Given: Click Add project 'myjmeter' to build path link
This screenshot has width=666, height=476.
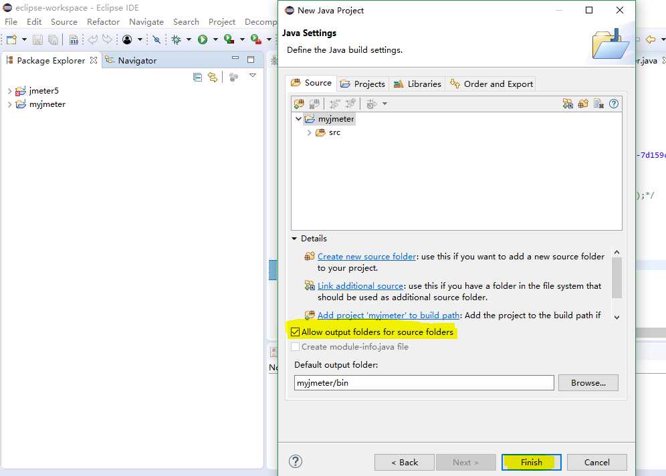Looking at the screenshot, I should (x=388, y=315).
